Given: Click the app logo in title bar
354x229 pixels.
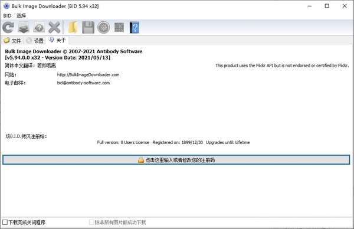Looking at the screenshot, I should 6,6.
